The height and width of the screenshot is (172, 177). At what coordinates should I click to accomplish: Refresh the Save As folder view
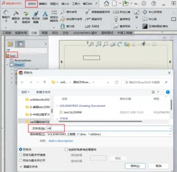[116, 82]
